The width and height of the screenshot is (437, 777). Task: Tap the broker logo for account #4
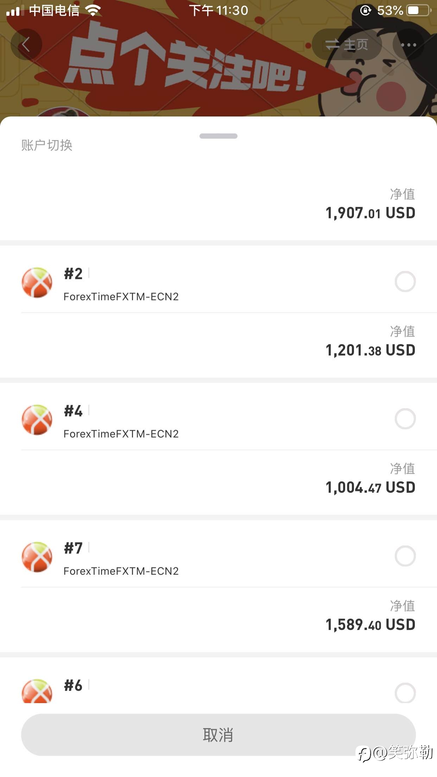[37, 420]
